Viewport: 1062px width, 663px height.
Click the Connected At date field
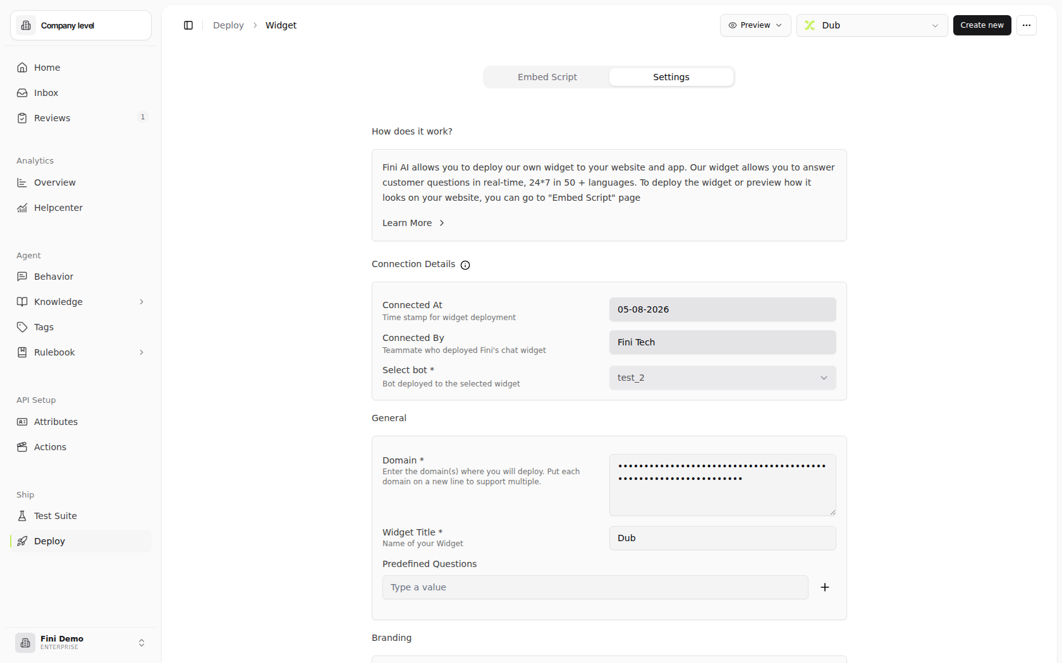(723, 309)
